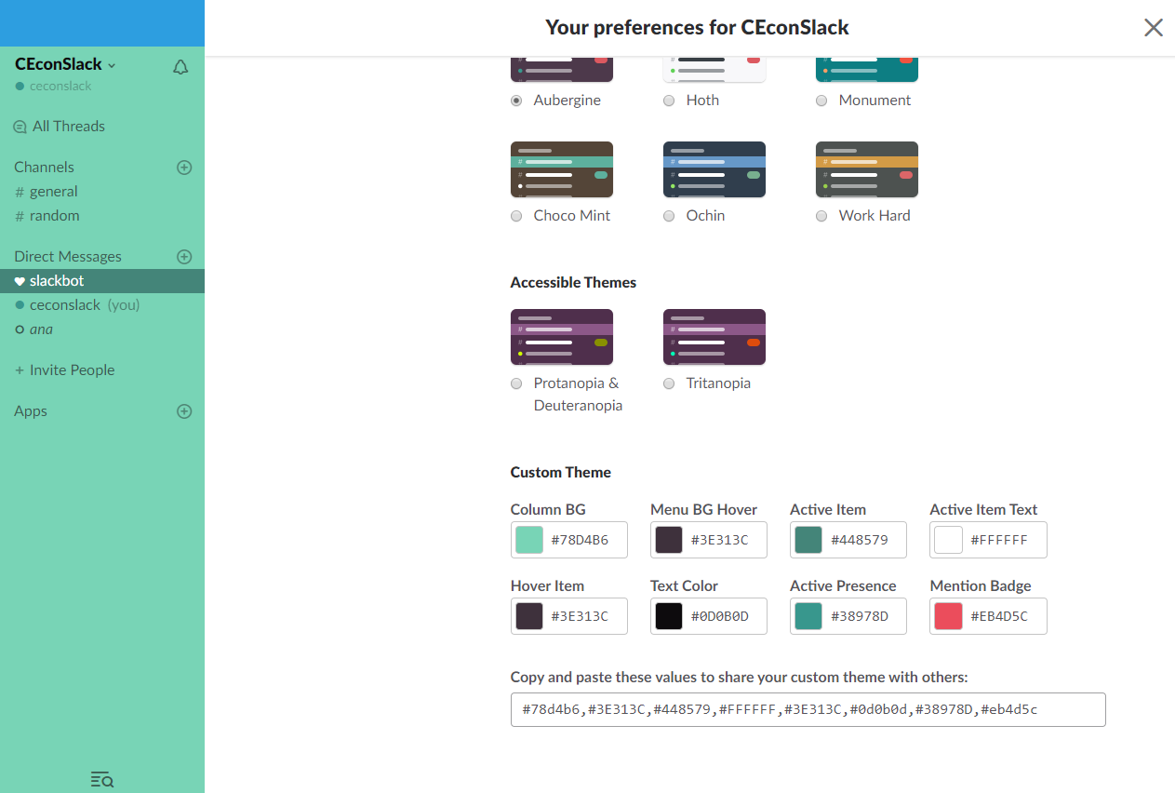Choose the Ochin theme radio
This screenshot has height=793, width=1175.
[669, 216]
